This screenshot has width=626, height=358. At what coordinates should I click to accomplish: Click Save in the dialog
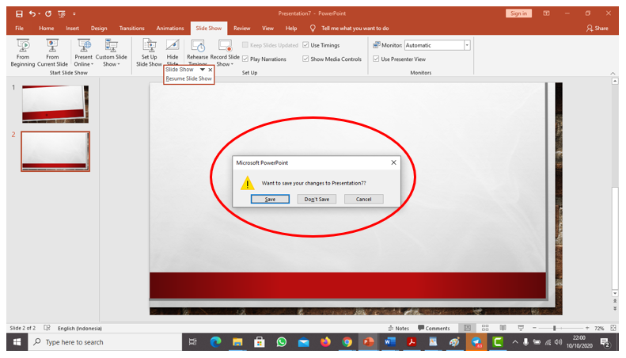(x=271, y=199)
